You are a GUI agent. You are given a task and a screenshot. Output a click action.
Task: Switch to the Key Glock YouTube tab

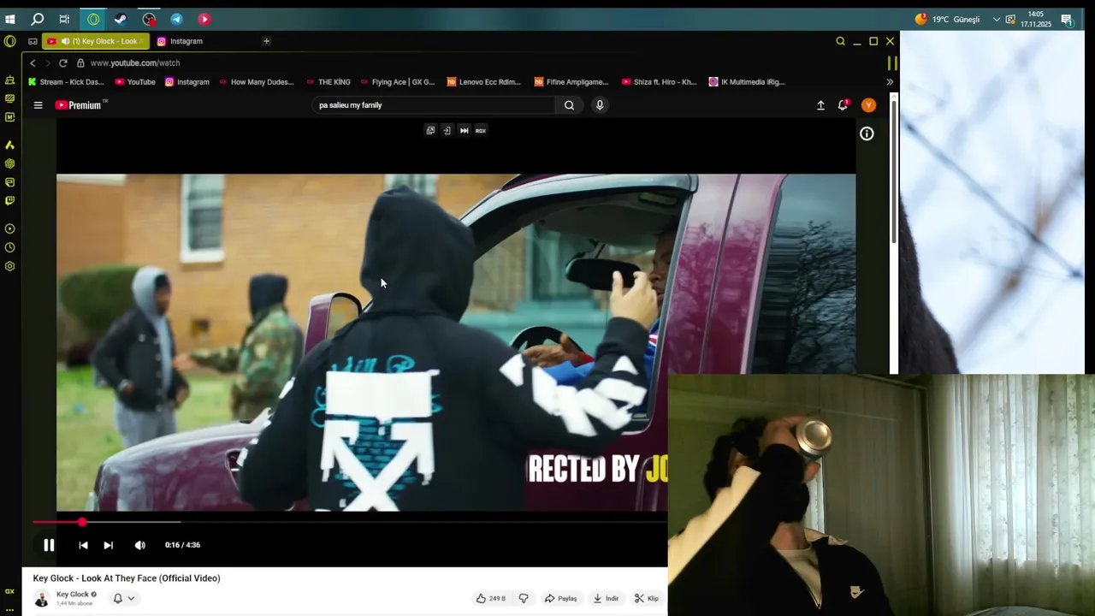pyautogui.click(x=96, y=41)
